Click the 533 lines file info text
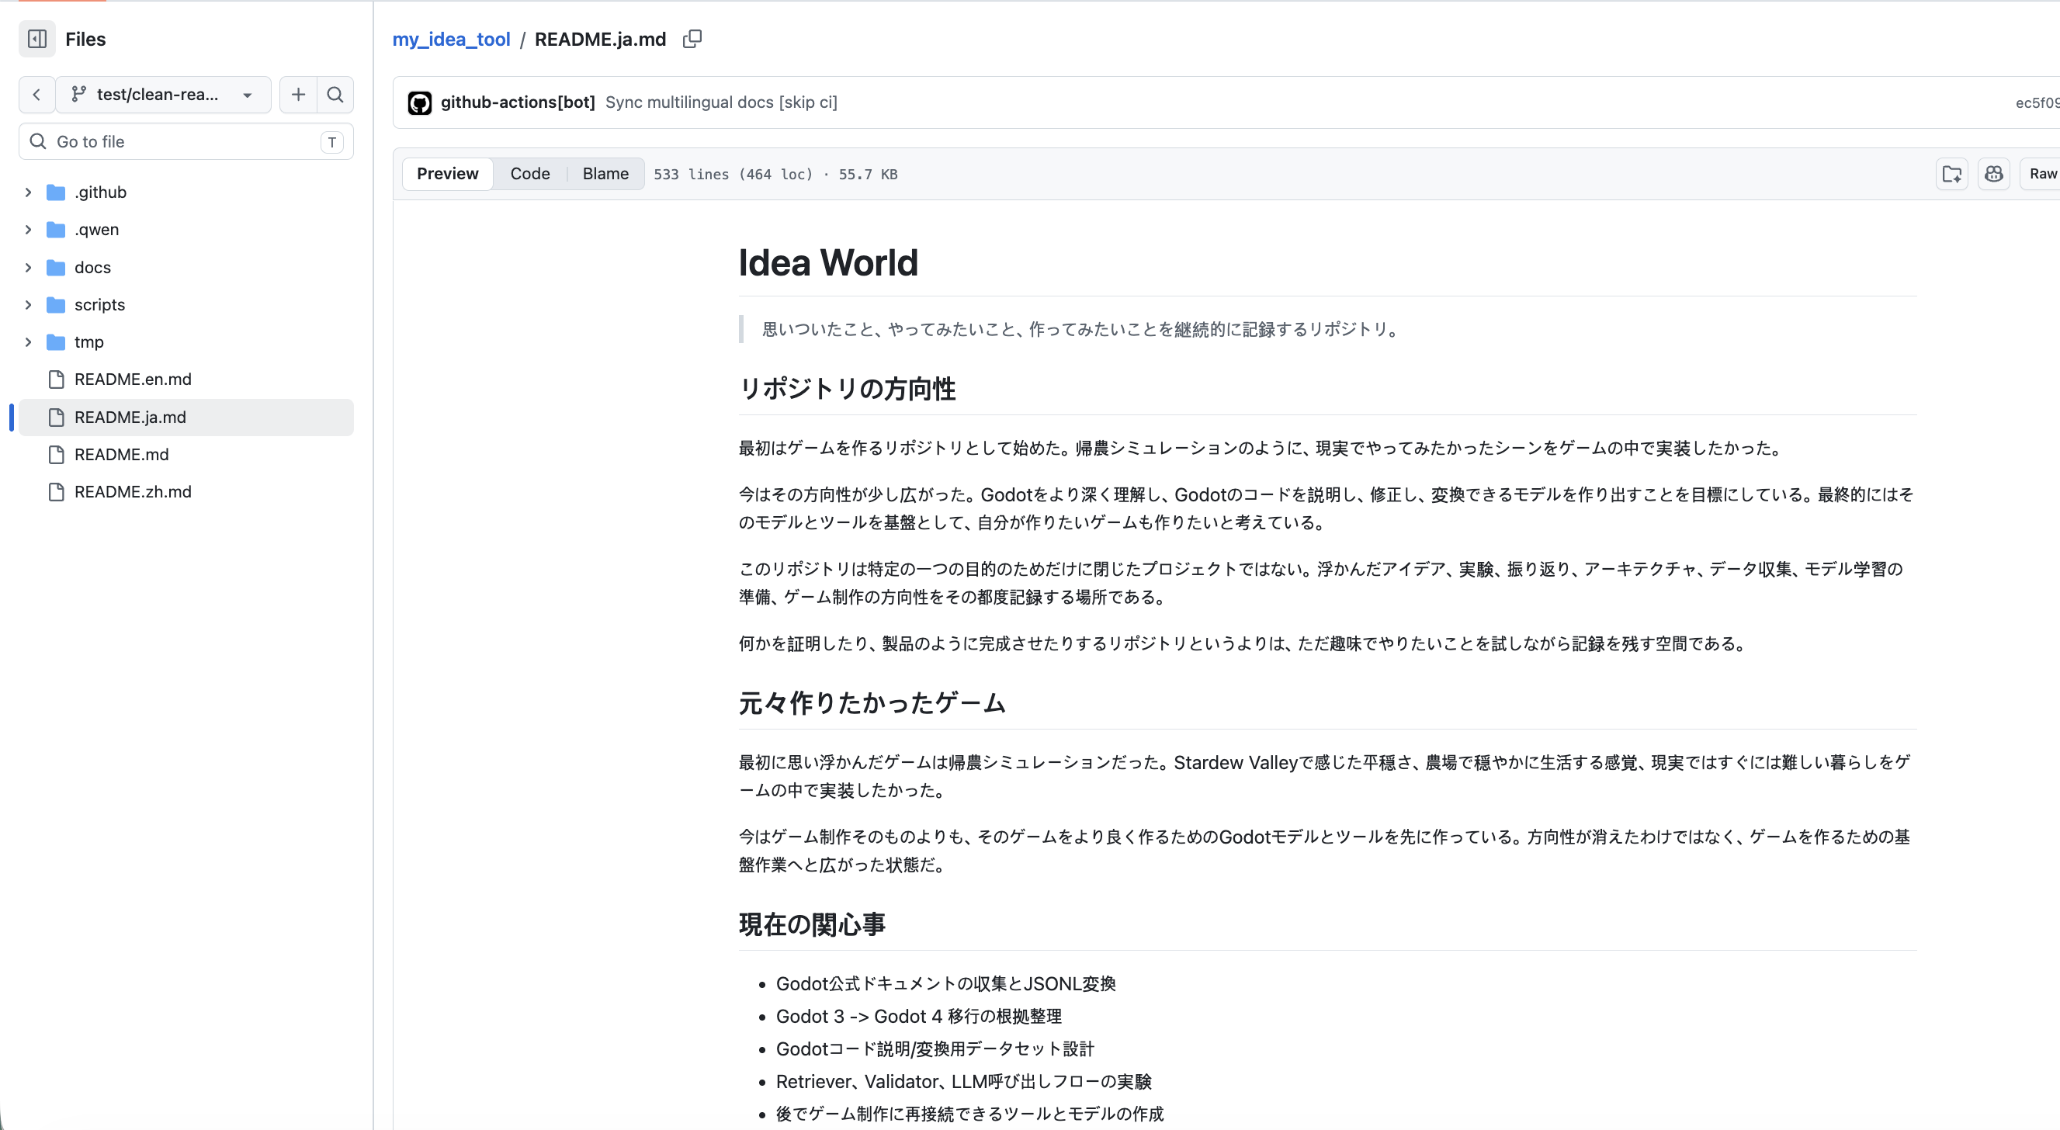2060x1130 pixels. pyautogui.click(x=775, y=175)
